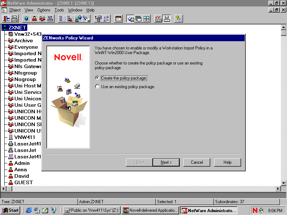Click the object details list icon

point(62,19)
